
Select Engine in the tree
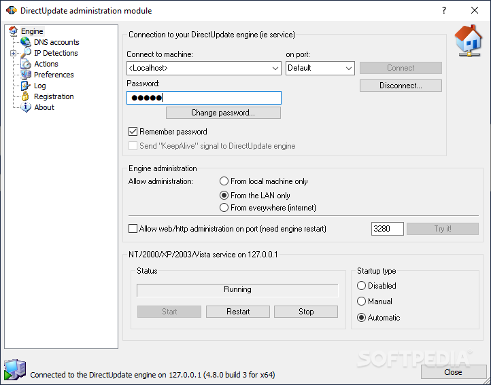pos(32,31)
